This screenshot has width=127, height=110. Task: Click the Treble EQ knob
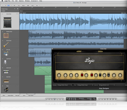77,75
